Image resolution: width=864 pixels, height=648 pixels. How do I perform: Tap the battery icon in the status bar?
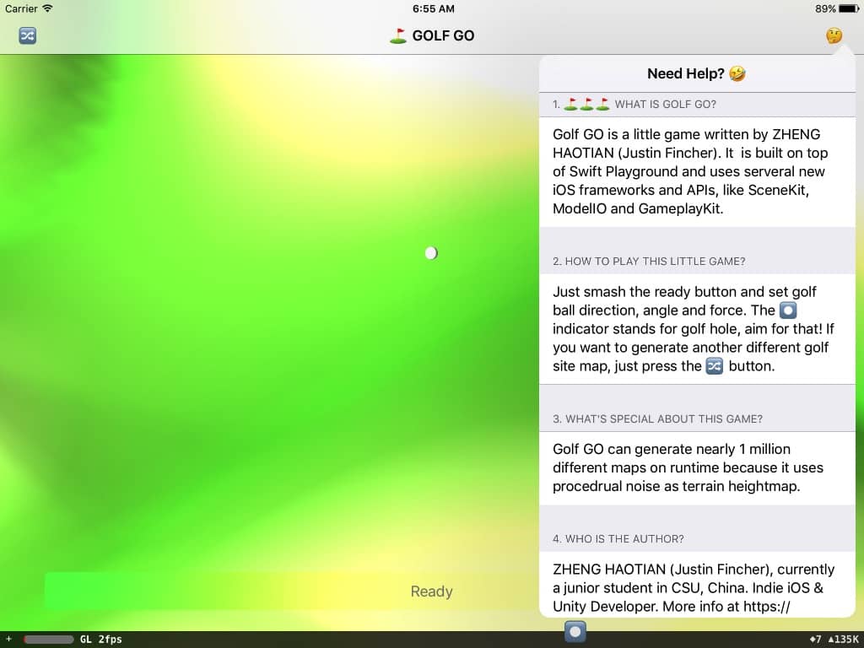(x=849, y=8)
